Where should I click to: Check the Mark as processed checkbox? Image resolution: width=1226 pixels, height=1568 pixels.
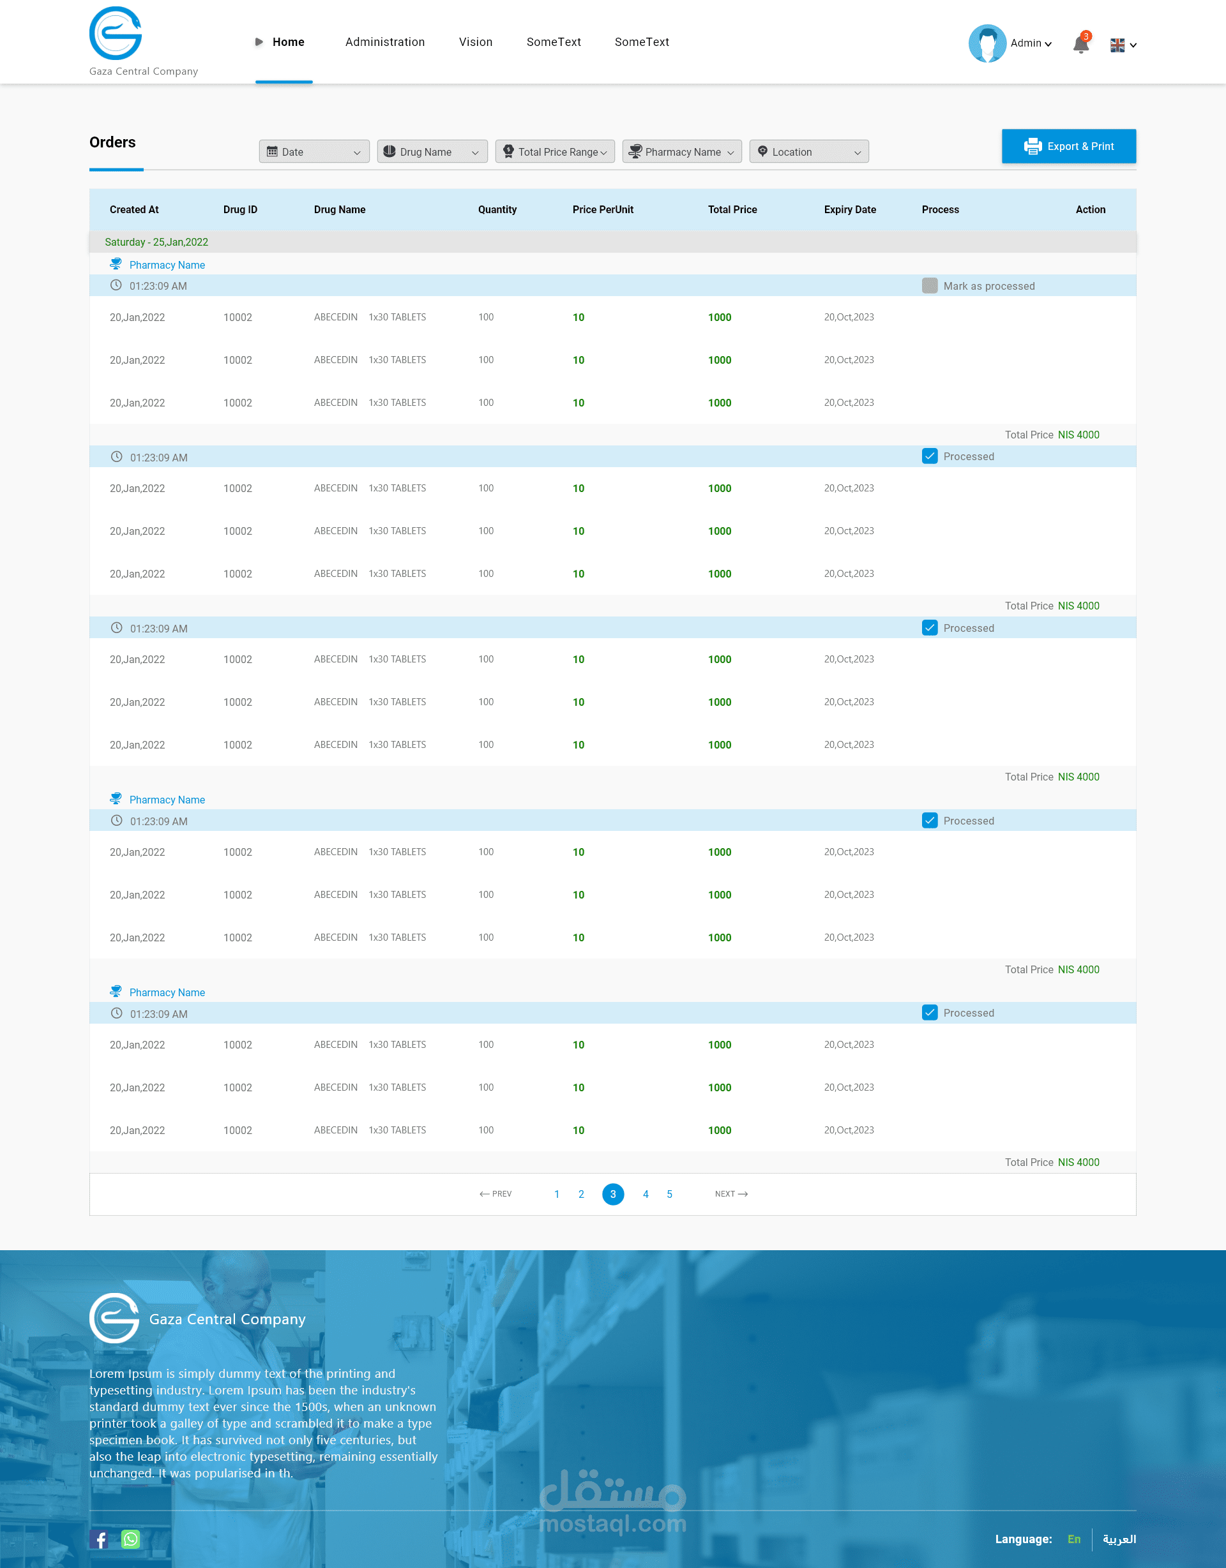(x=929, y=286)
